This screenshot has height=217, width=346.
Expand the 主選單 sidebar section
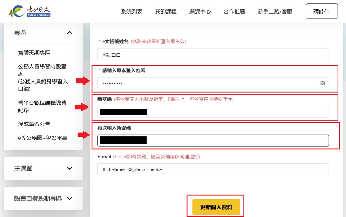pyautogui.click(x=69, y=168)
